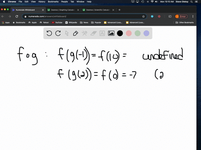Open the Apple bookmark
The width and height of the screenshot is (201, 150).
pyautogui.click(x=33, y=22)
